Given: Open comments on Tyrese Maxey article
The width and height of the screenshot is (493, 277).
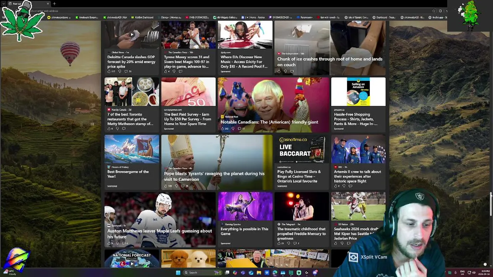Looking at the screenshot, I should click(180, 71).
